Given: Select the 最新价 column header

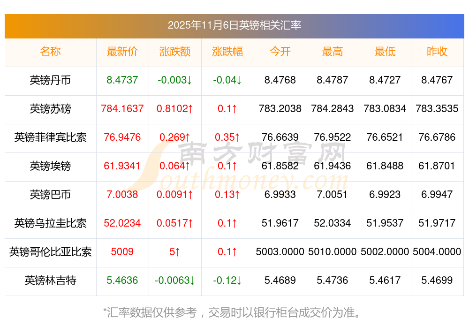Looking at the screenshot, I should coord(122,52).
